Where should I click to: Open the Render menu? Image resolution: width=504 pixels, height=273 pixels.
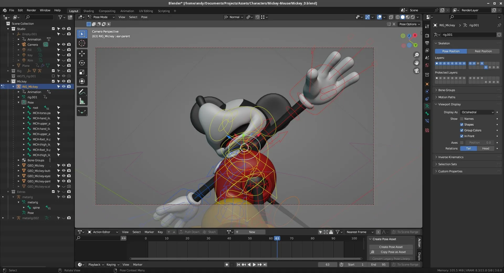click(x=31, y=10)
